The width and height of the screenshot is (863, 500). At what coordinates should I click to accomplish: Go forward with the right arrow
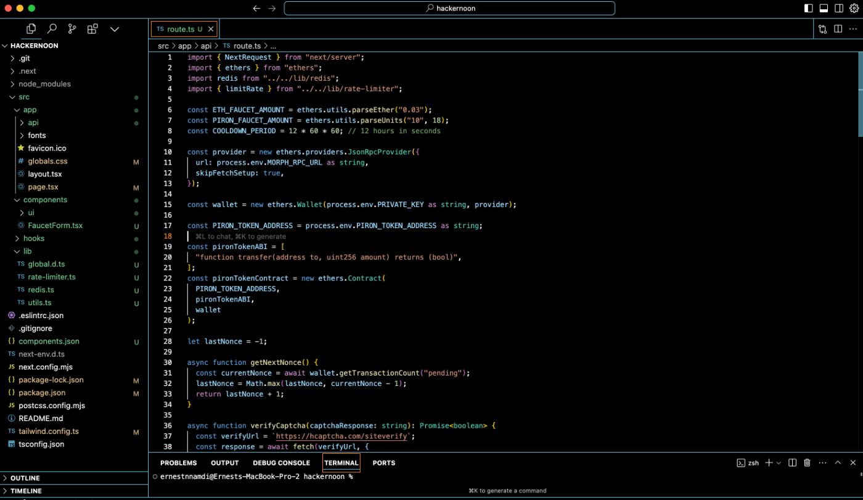click(x=272, y=8)
